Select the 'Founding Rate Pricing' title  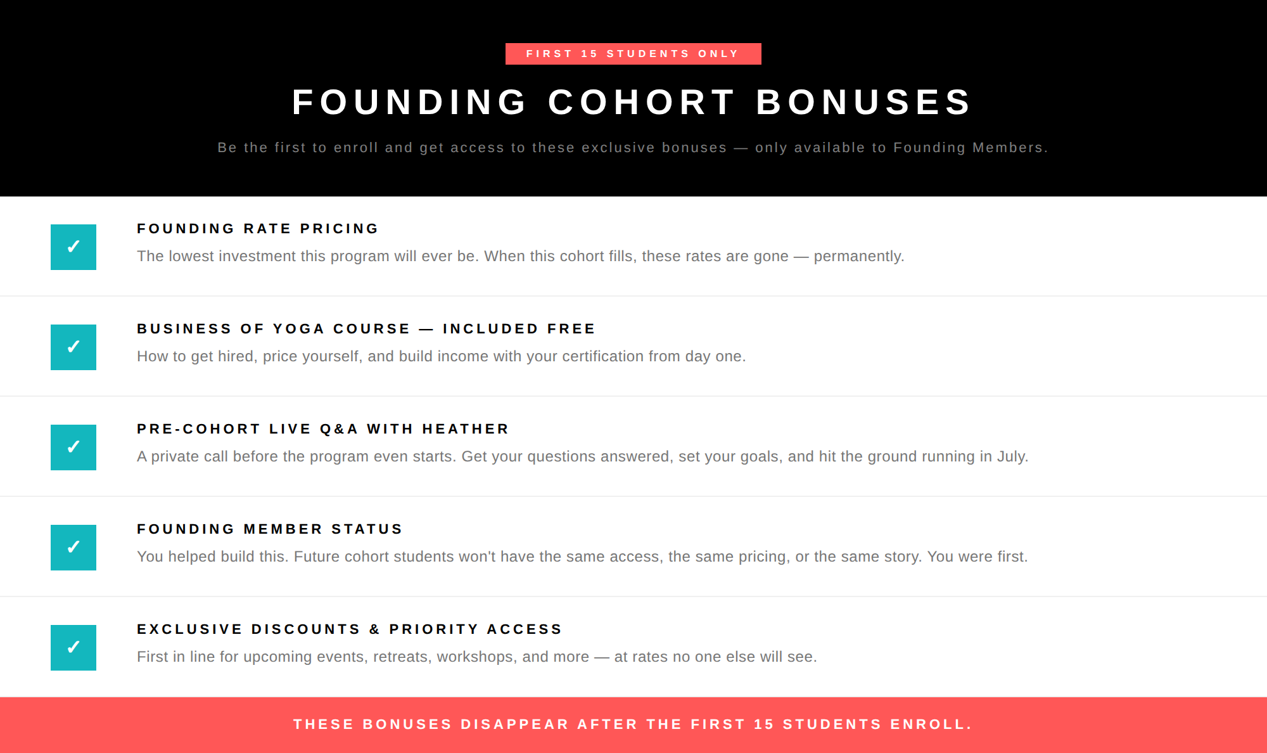[257, 229]
